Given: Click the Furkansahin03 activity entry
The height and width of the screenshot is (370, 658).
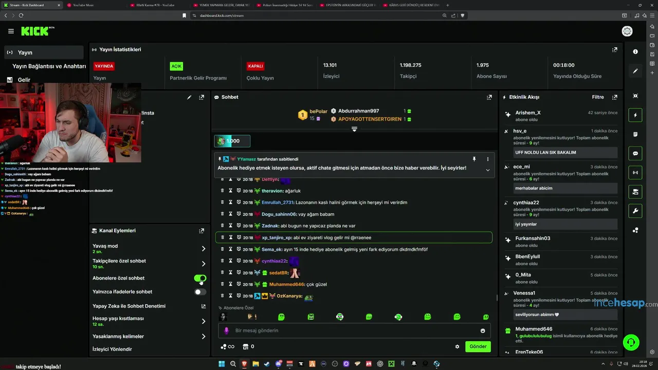Looking at the screenshot, I should pos(533,238).
